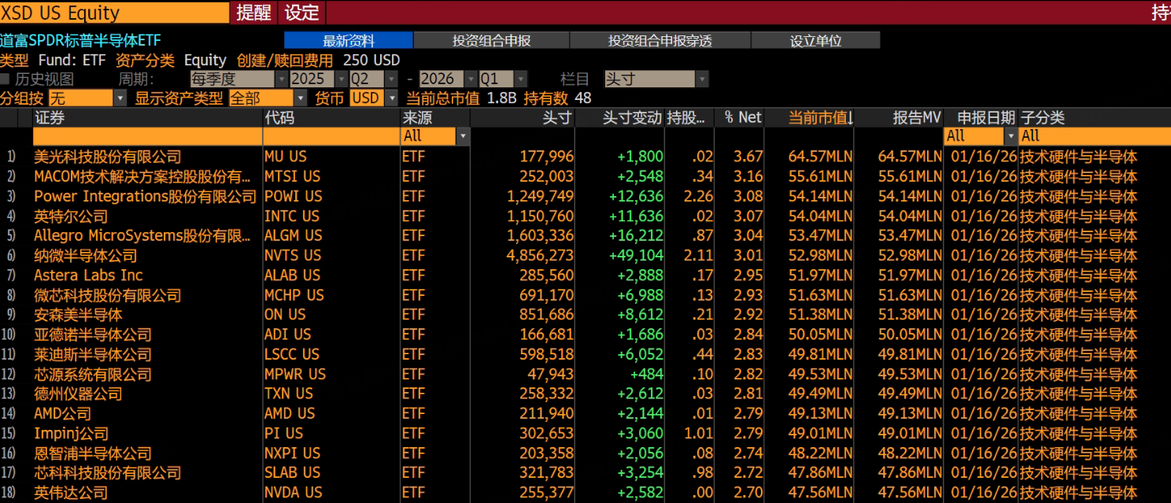
Task: Click the 设定 button
Action: (301, 13)
